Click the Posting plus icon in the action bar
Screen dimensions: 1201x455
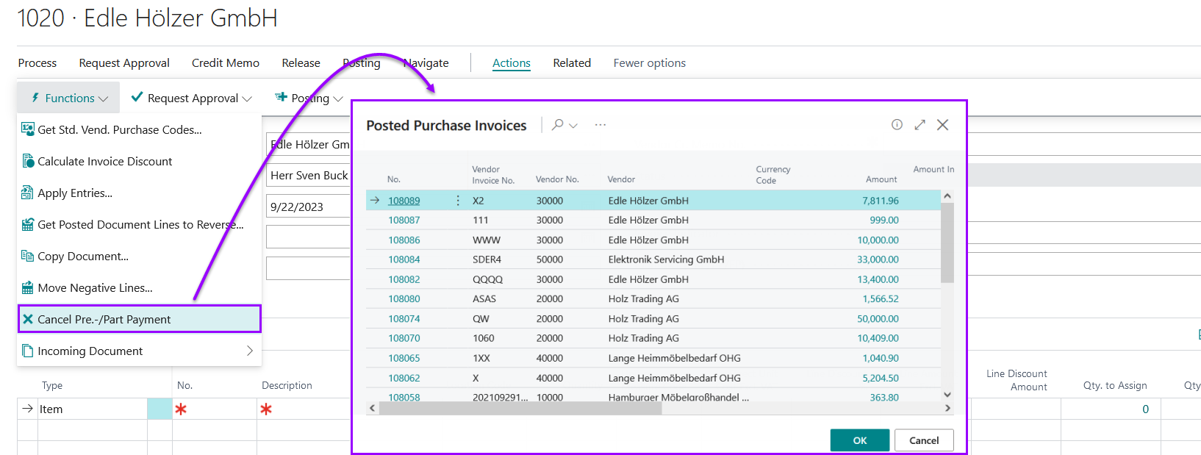(281, 96)
